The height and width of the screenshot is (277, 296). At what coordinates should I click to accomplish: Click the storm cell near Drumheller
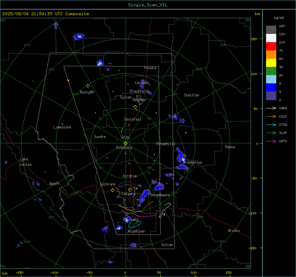(182, 156)
